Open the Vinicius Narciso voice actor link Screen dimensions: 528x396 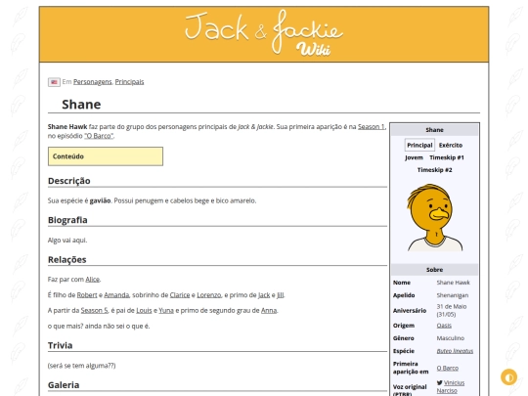451,386
